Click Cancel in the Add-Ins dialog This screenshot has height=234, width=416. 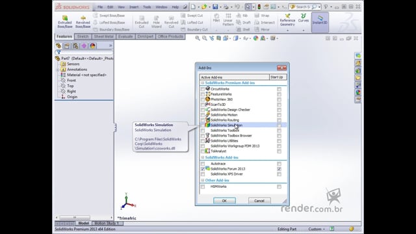pyautogui.click(x=259, y=201)
